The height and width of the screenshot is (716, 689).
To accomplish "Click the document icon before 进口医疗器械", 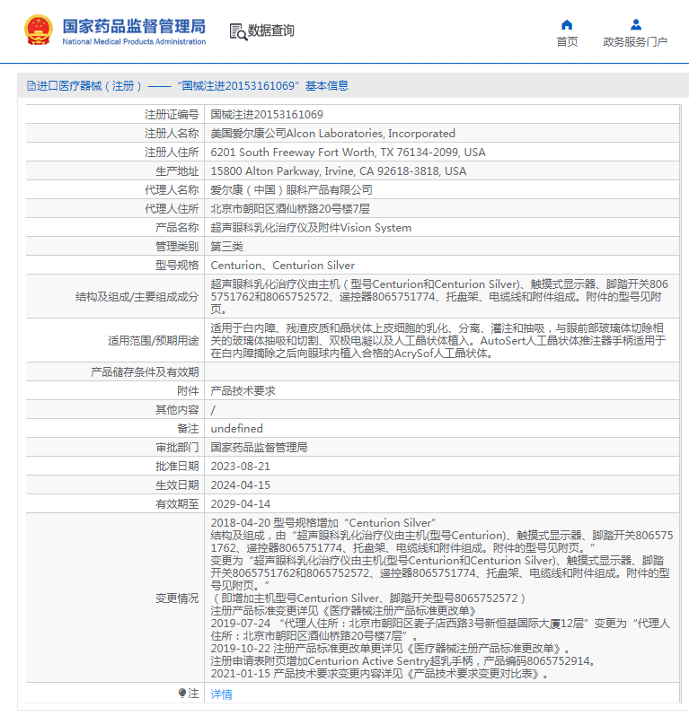I will 31,85.
